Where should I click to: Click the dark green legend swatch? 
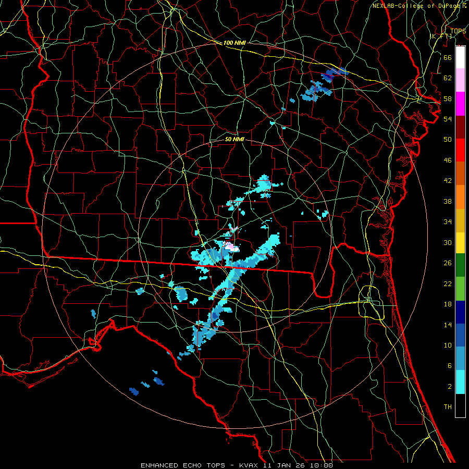[460, 265]
